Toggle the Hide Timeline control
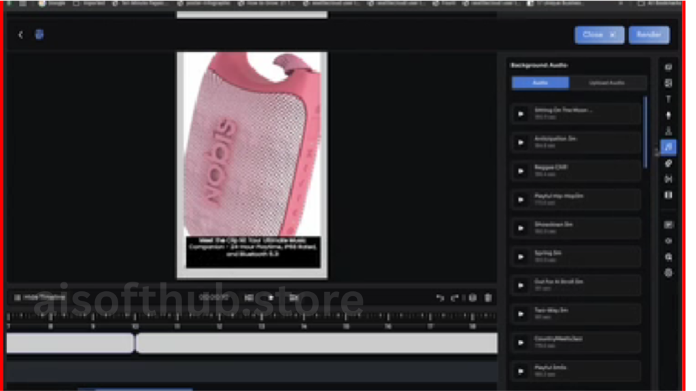Screen dimensions: 696x391 click(41, 297)
